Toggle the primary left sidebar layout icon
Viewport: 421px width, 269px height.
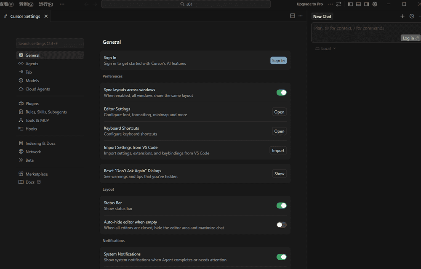click(350, 4)
